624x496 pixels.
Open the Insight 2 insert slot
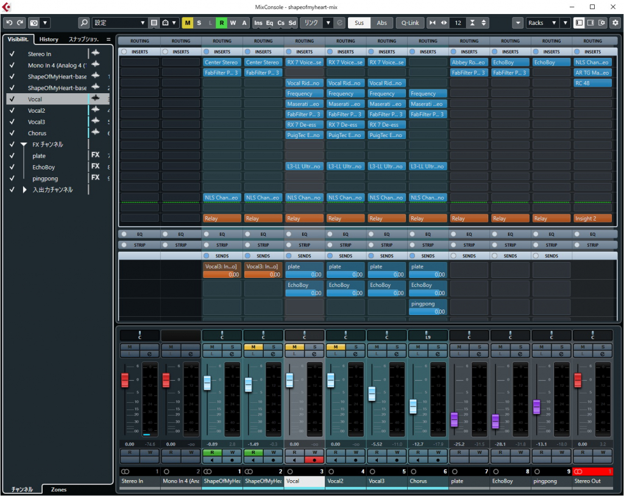tap(592, 218)
